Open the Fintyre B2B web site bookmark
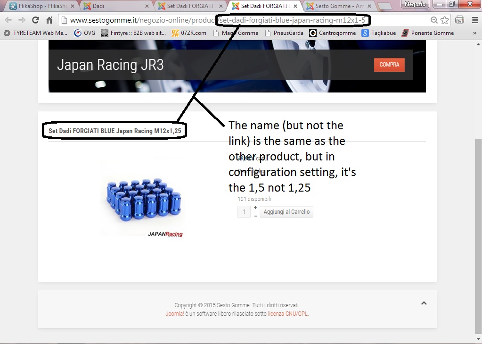 (x=134, y=33)
